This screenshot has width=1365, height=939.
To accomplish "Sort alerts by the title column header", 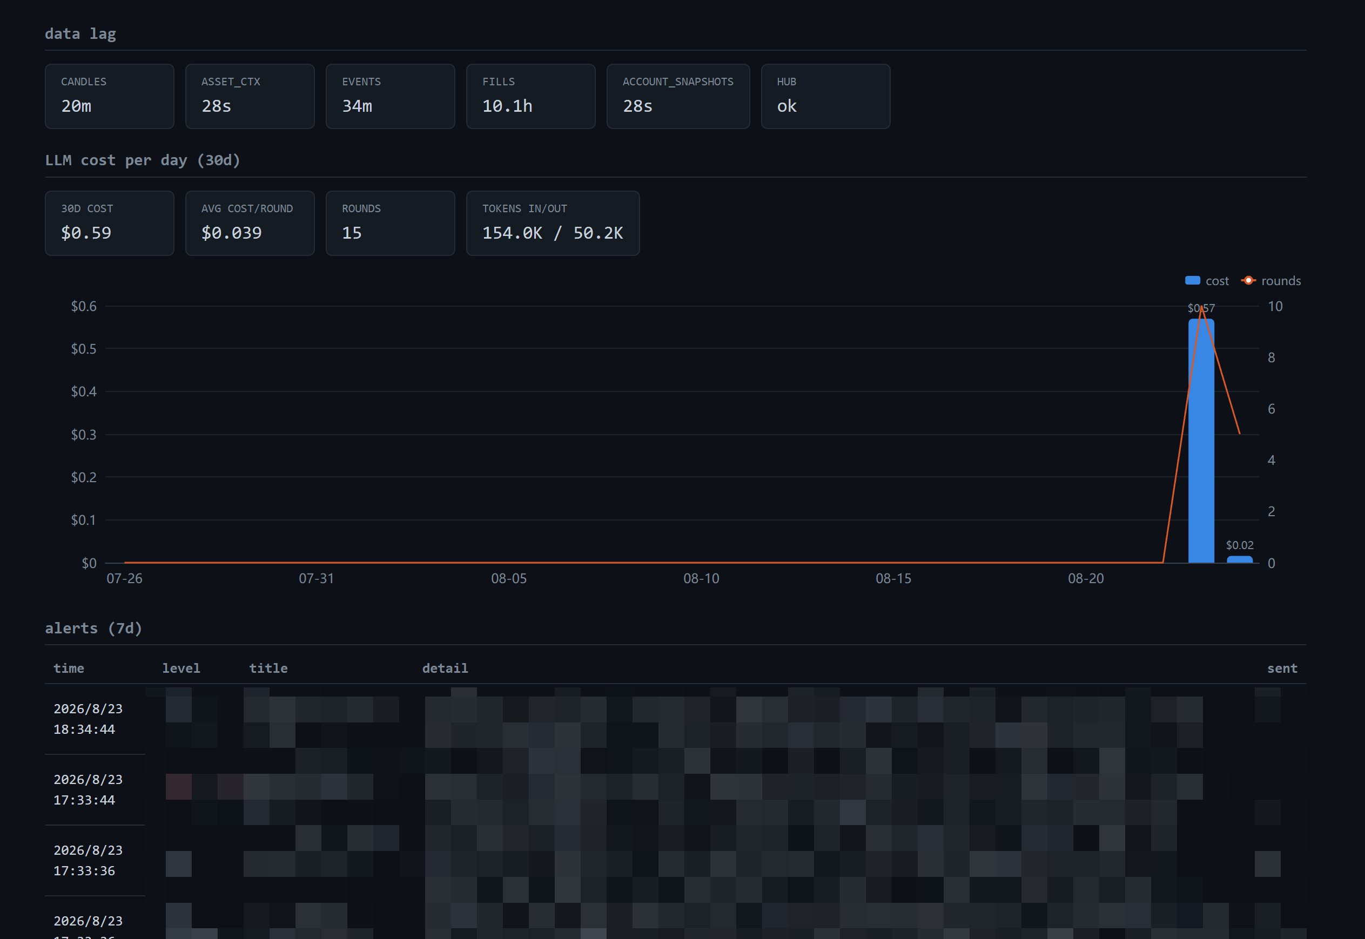I will 268,668.
